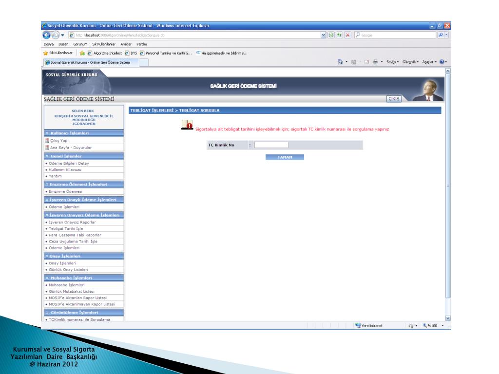Click the page scrollbar down arrow

tap(448, 318)
